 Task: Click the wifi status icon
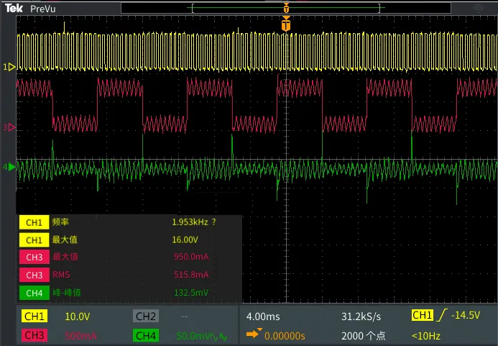(x=479, y=8)
